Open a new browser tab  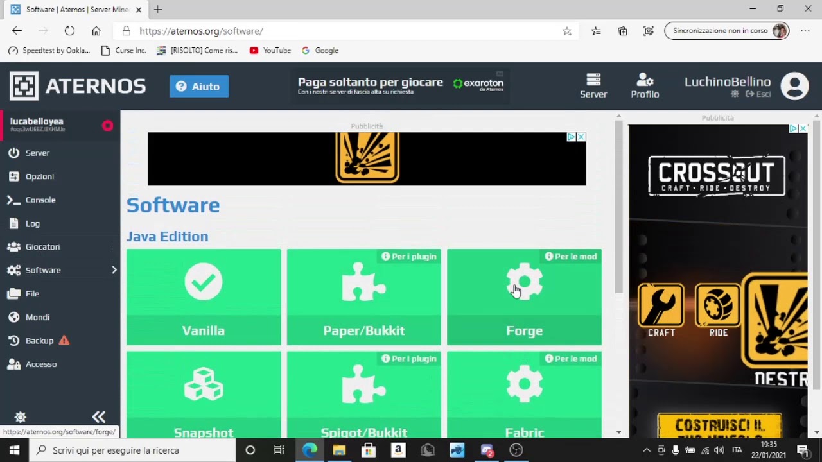(157, 10)
